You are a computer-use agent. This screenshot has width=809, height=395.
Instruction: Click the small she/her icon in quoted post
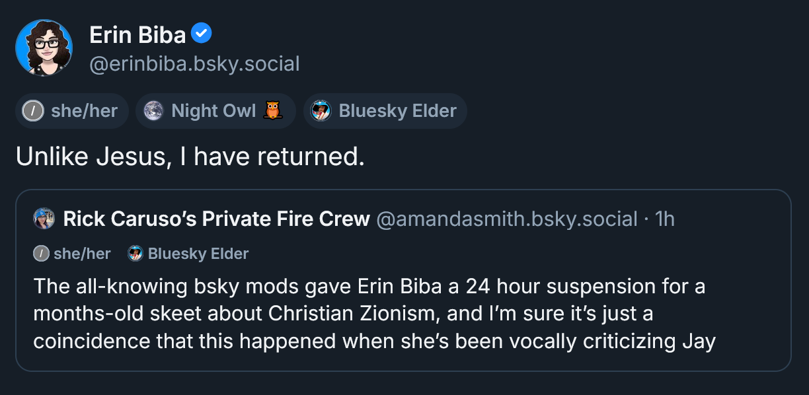(41, 254)
